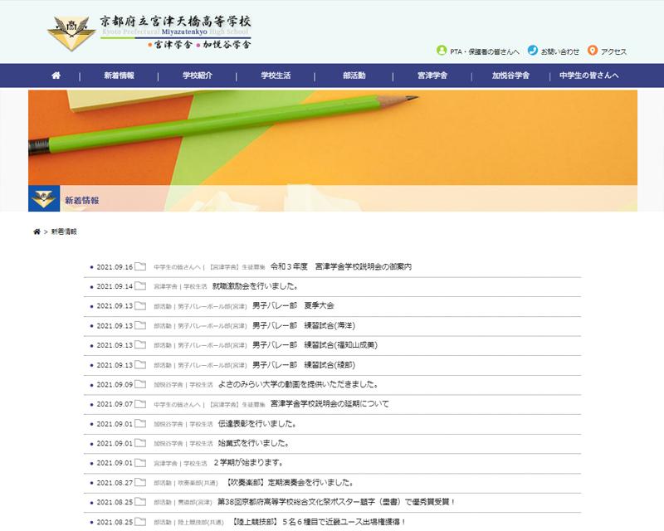This screenshot has height=531, width=664.
Task: Click the breadcrumb home icon
Action: point(37,231)
